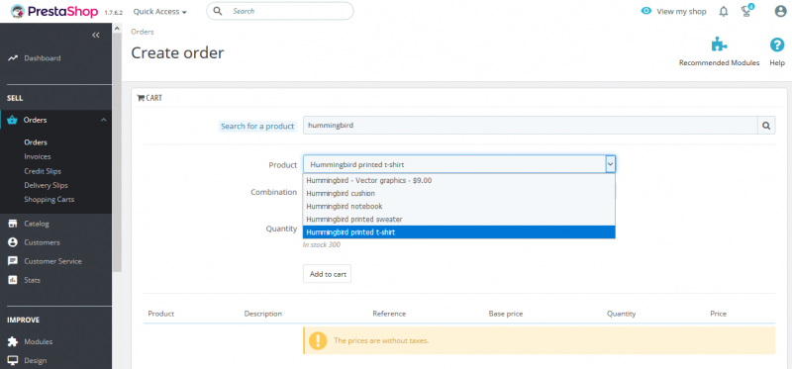Click the cart icon in CART header
This screenshot has height=369, width=792.
pos(141,98)
